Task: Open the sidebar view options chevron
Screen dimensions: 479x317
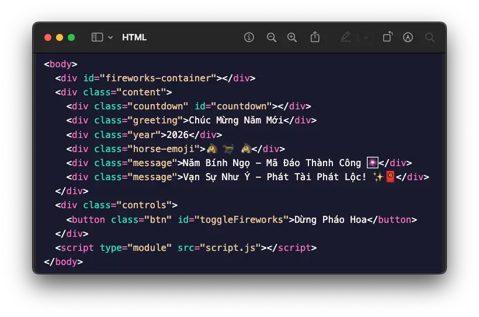Action: click(x=110, y=37)
